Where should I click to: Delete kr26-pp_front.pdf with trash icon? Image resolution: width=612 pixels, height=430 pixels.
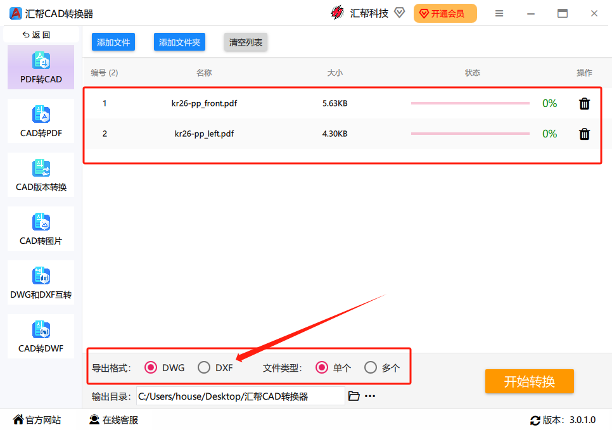(x=584, y=103)
